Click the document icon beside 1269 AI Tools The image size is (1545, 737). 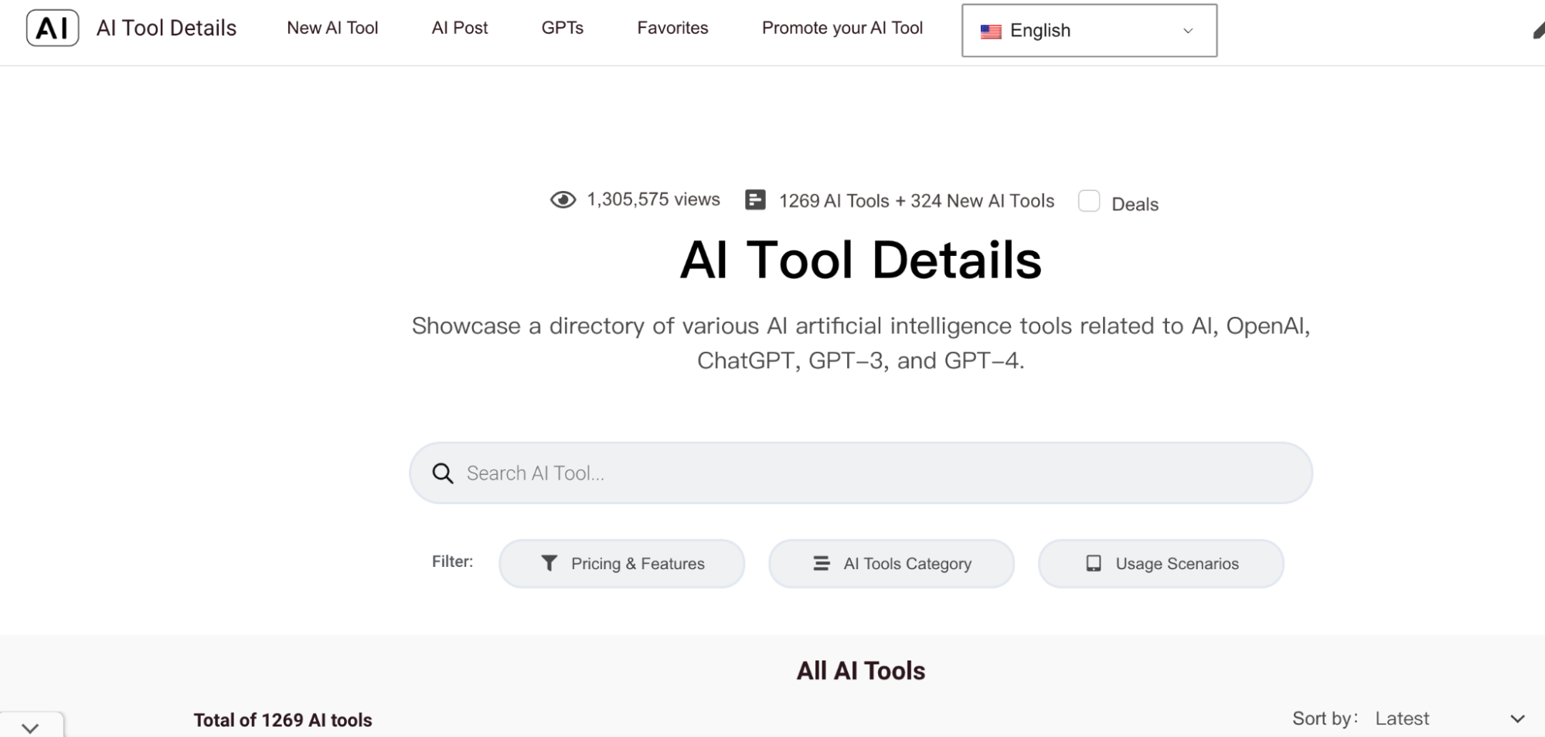[x=754, y=200]
